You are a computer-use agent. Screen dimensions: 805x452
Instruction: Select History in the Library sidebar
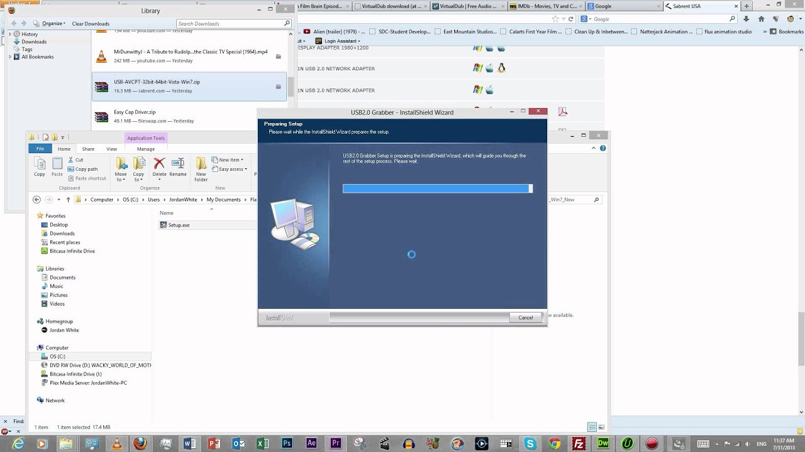point(30,34)
